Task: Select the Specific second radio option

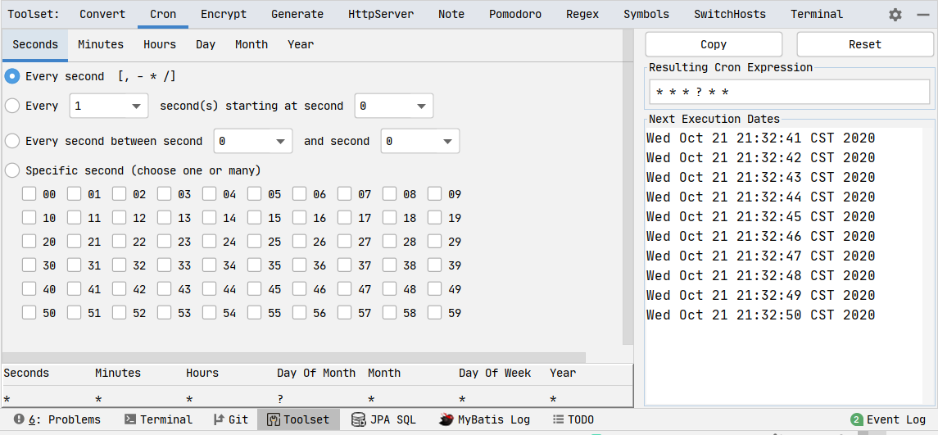Action: point(12,170)
